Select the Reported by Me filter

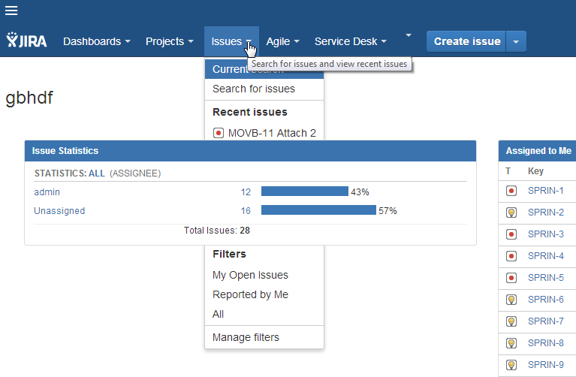pyautogui.click(x=264, y=294)
